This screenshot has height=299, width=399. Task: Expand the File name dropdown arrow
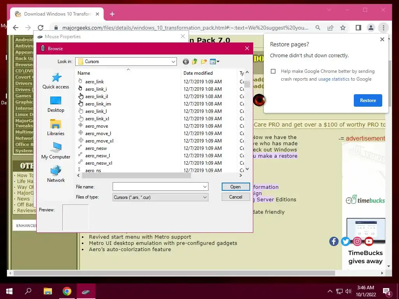205,187
